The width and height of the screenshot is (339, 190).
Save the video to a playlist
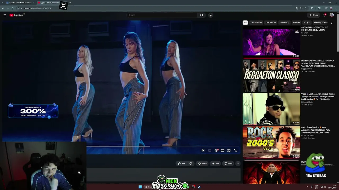(x=228, y=164)
